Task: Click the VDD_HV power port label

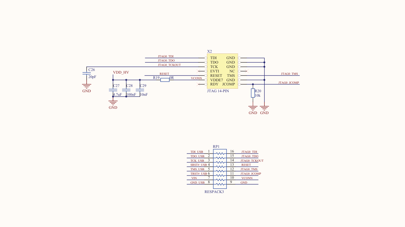Action: pos(121,72)
